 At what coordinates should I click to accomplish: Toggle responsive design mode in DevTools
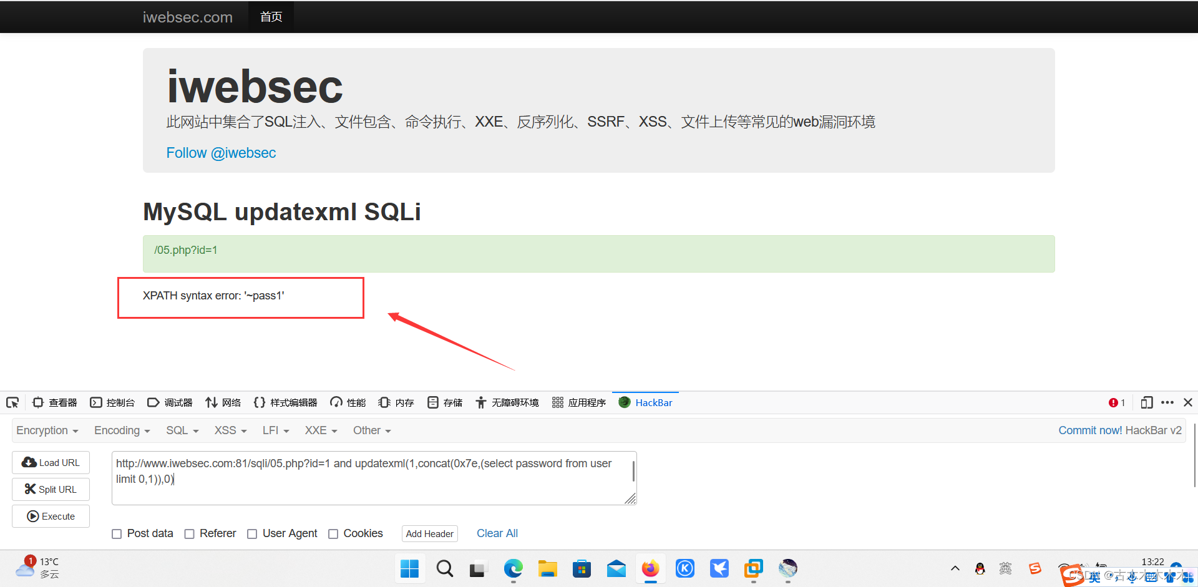click(x=1147, y=402)
